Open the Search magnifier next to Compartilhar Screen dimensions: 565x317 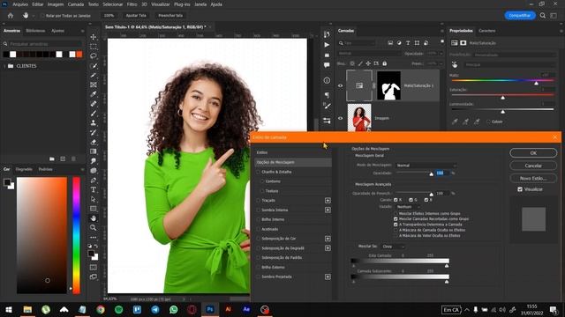pyautogui.click(x=543, y=16)
